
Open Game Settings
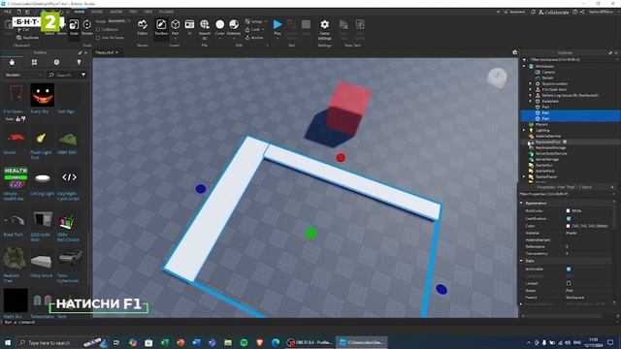click(x=324, y=30)
